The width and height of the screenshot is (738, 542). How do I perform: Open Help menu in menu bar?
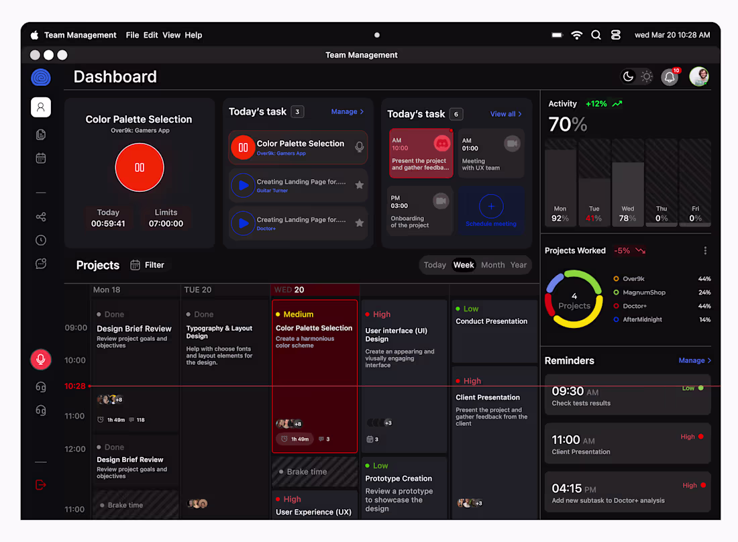tap(193, 36)
